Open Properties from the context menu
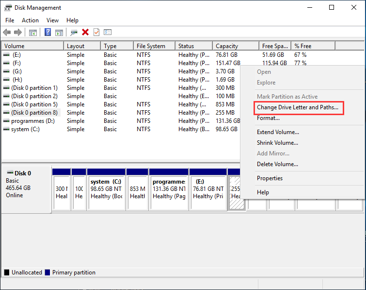 (x=270, y=178)
